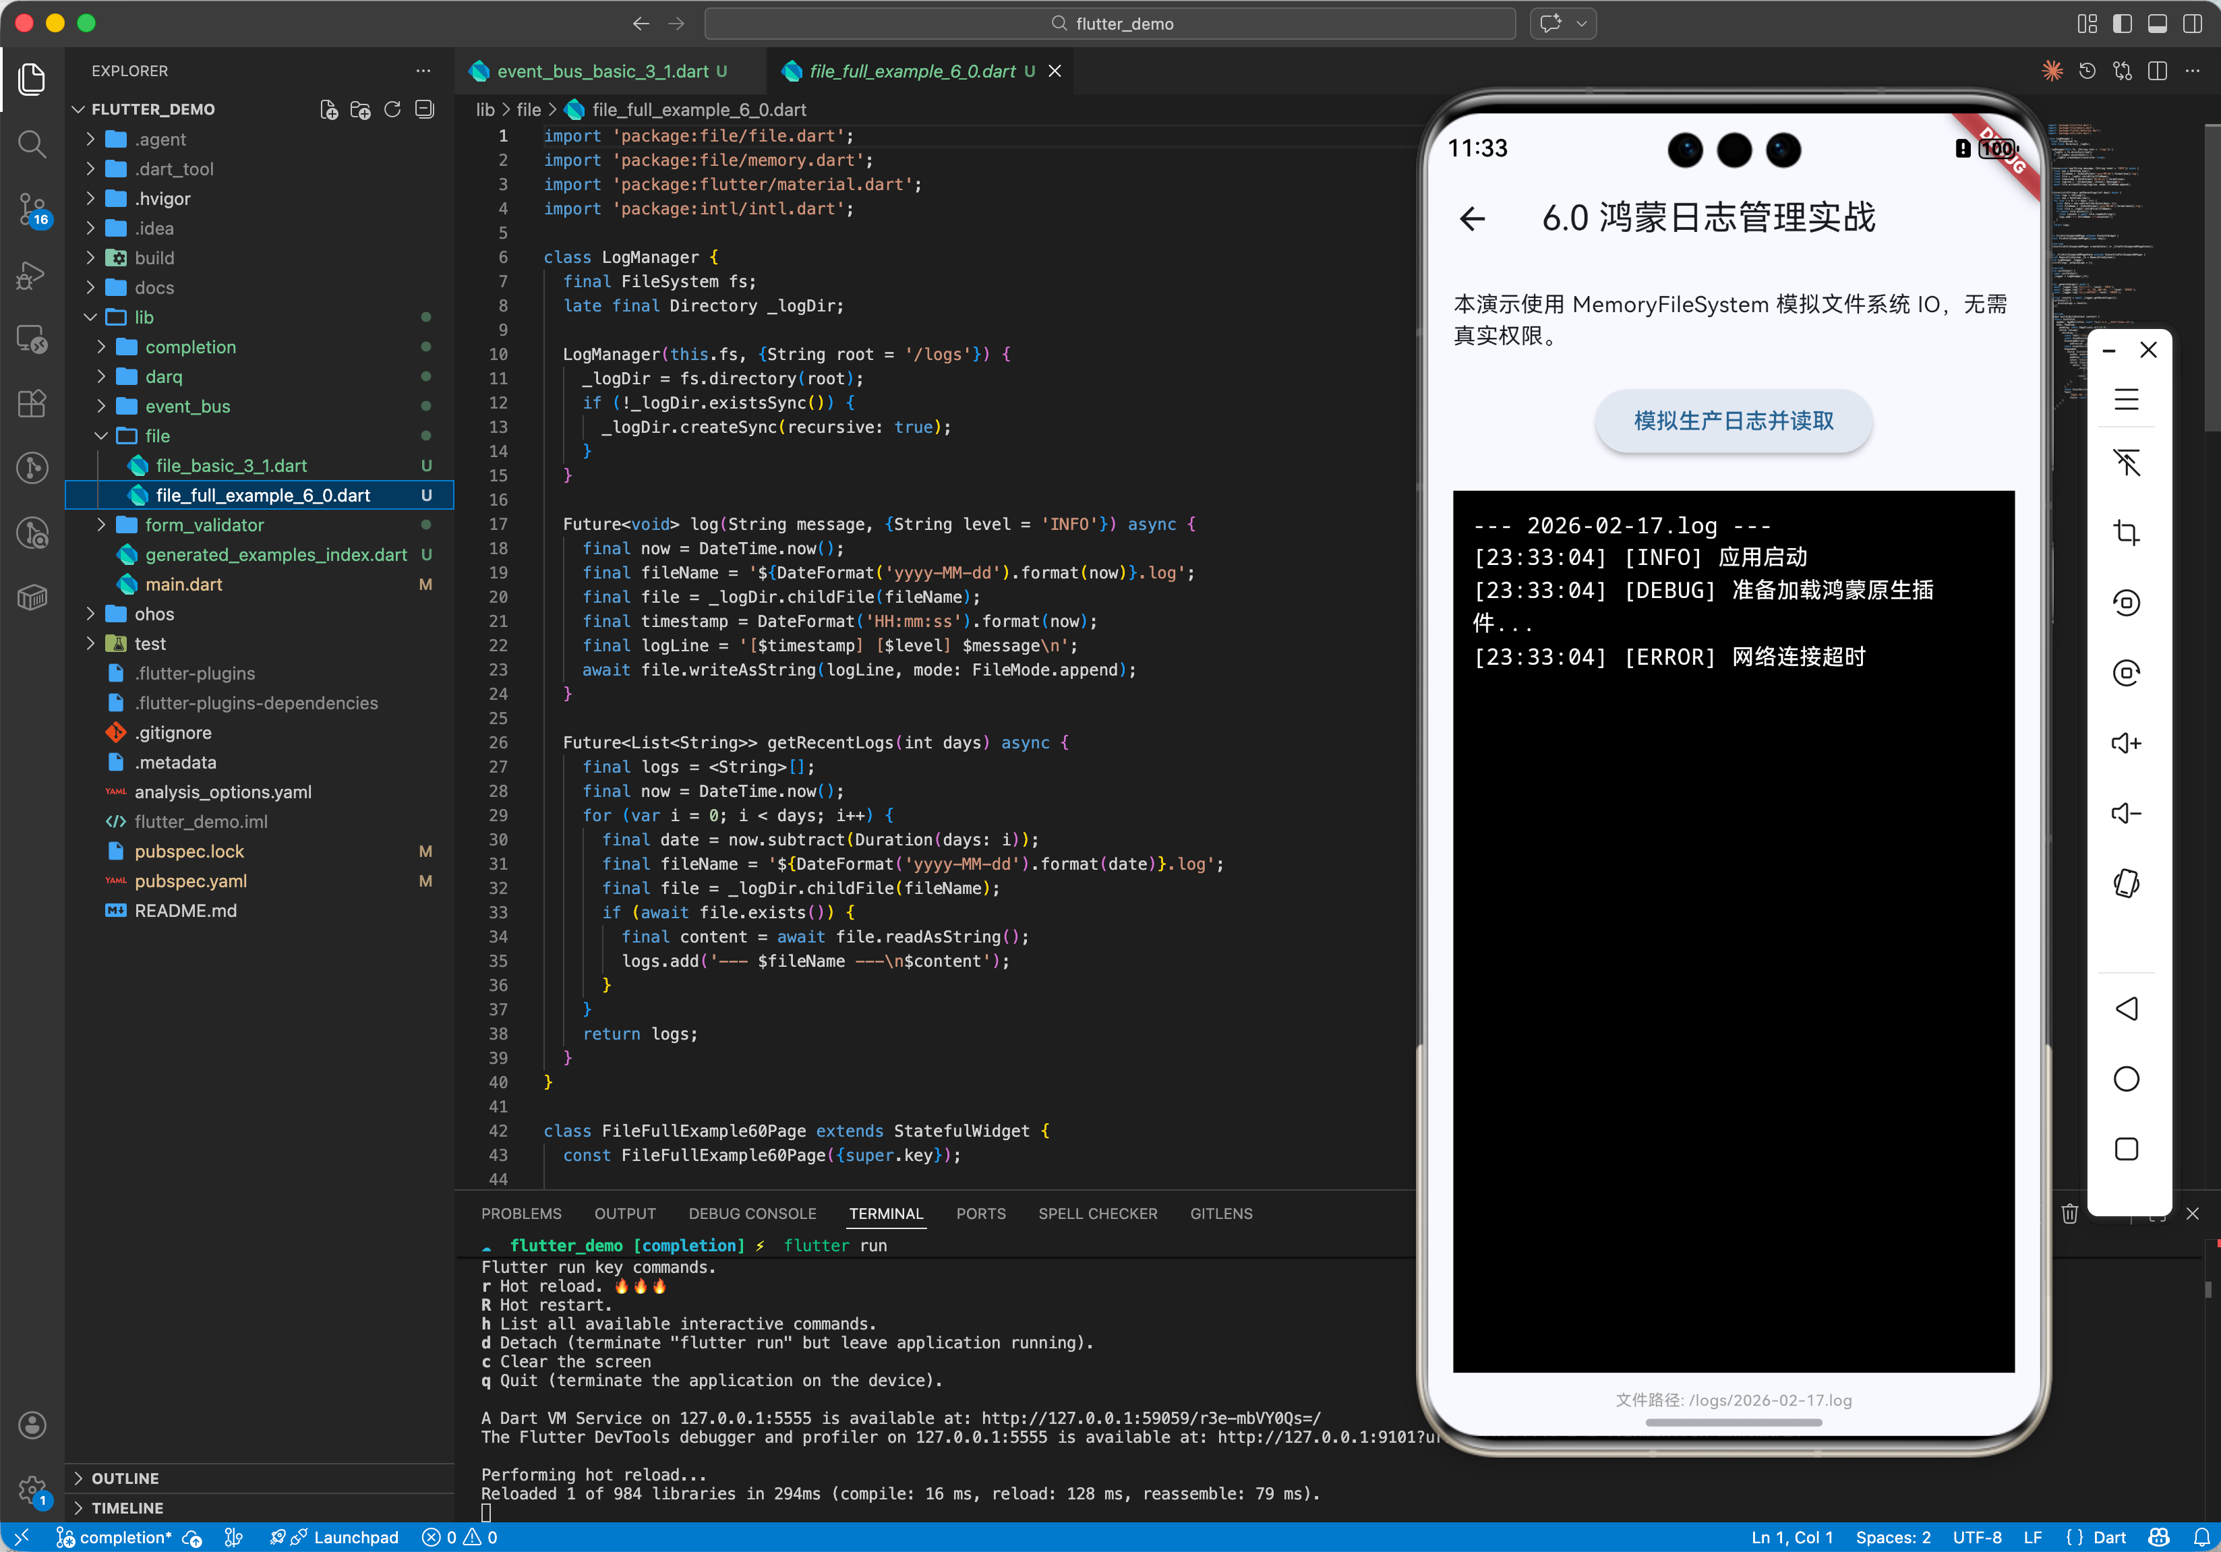
Task: Switch to the DEBUG CONSOLE panel tab
Action: [x=752, y=1214]
